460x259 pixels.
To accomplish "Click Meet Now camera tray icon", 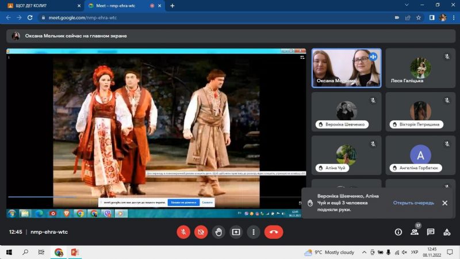I will point(372,252).
